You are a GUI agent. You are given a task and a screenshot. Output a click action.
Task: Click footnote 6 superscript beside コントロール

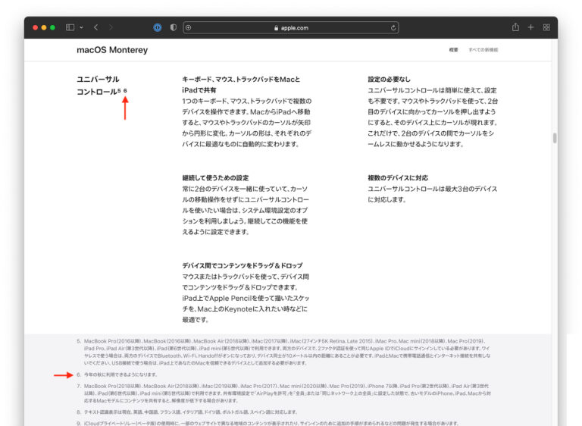click(x=125, y=90)
